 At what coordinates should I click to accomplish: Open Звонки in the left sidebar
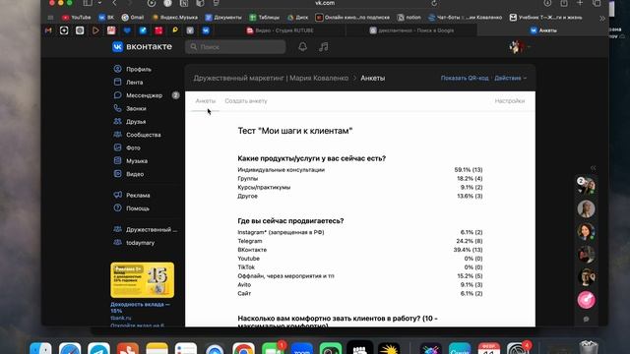tap(130, 108)
